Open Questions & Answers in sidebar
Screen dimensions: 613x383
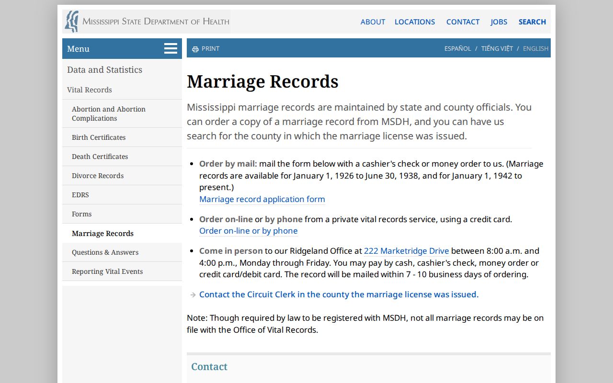[x=122, y=252]
